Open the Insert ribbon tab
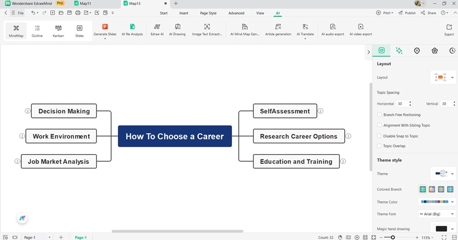The width and height of the screenshot is (458, 240). pos(184,13)
